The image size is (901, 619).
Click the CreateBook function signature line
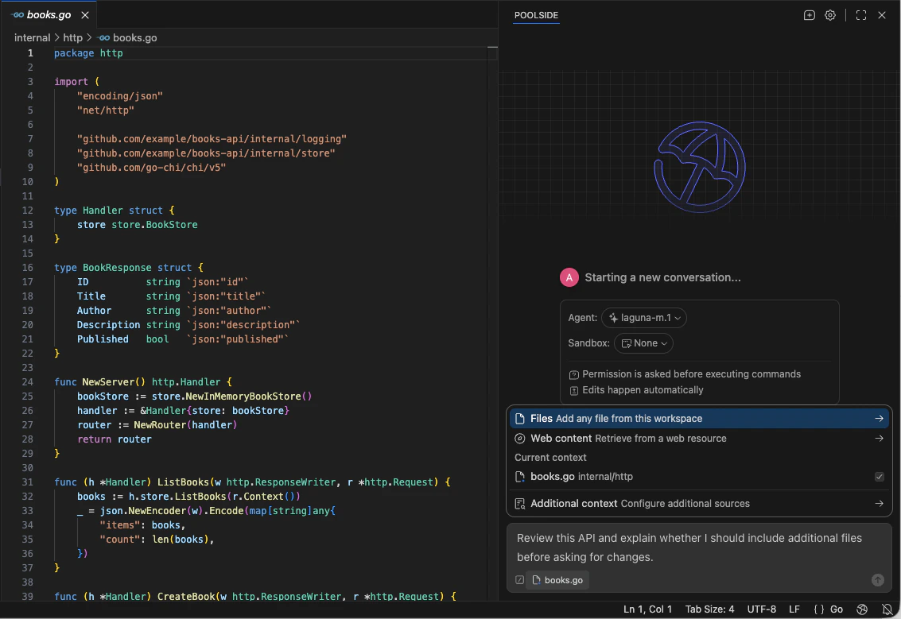255,596
